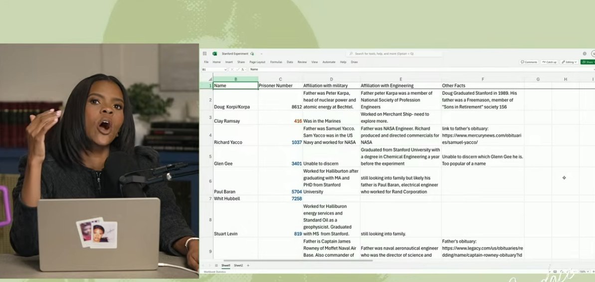Screen dimensions: 595x282
Task: Switch to the Sheet2 tab
Action: click(x=238, y=266)
